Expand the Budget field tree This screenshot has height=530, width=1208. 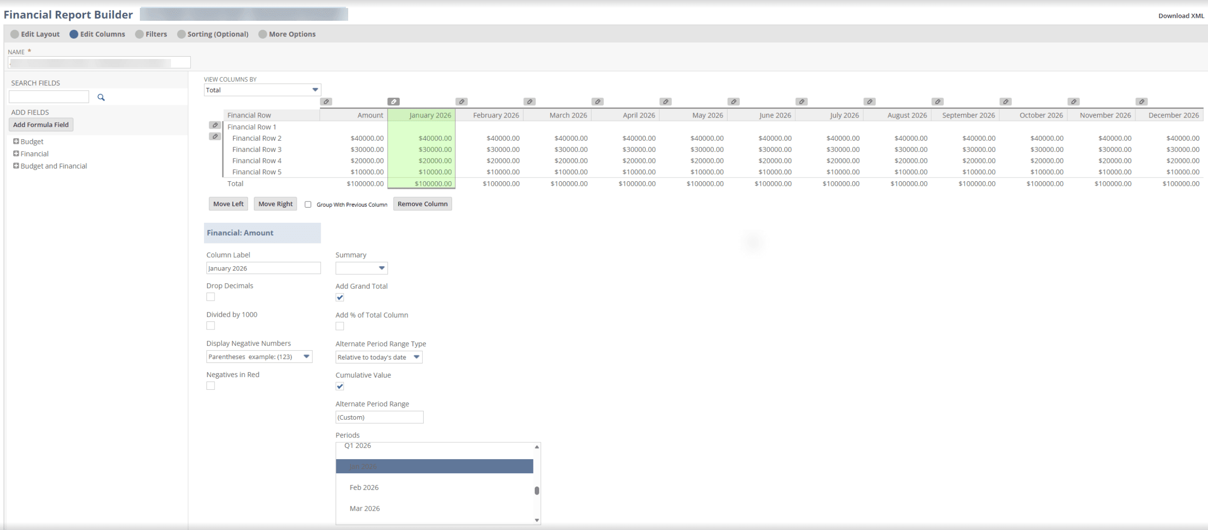tap(16, 141)
